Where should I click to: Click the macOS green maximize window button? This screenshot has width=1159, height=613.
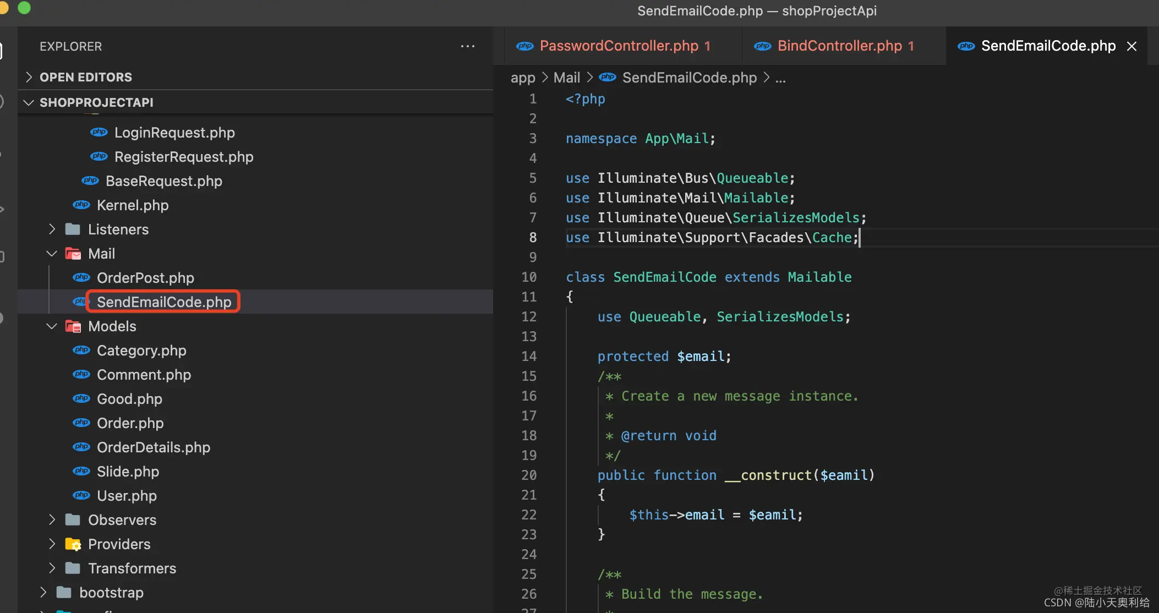click(24, 8)
